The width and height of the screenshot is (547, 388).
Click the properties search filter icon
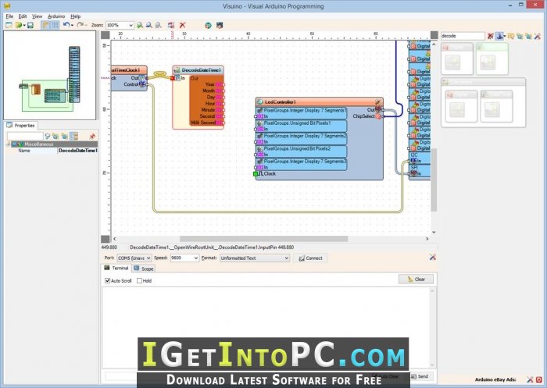pos(48,136)
